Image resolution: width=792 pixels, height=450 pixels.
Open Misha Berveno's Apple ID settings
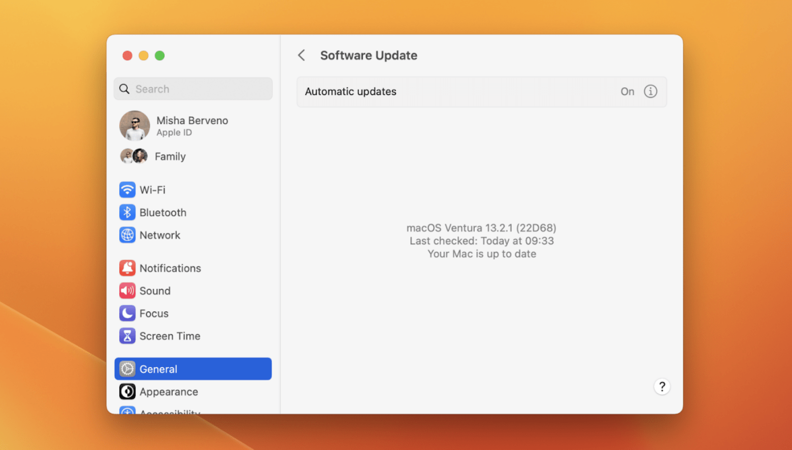pos(192,125)
